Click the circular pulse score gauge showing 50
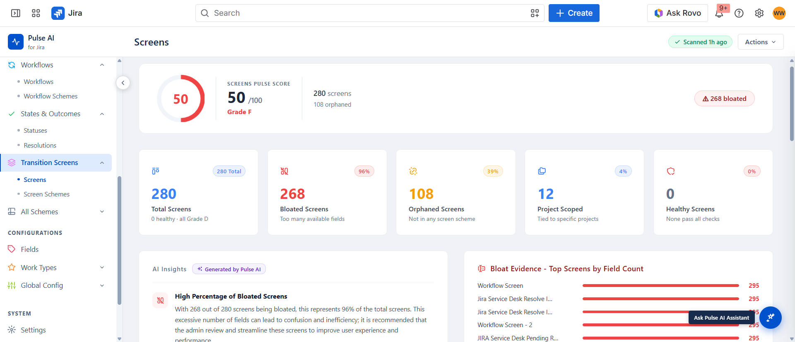Viewport: 795px width, 342px height. point(181,98)
